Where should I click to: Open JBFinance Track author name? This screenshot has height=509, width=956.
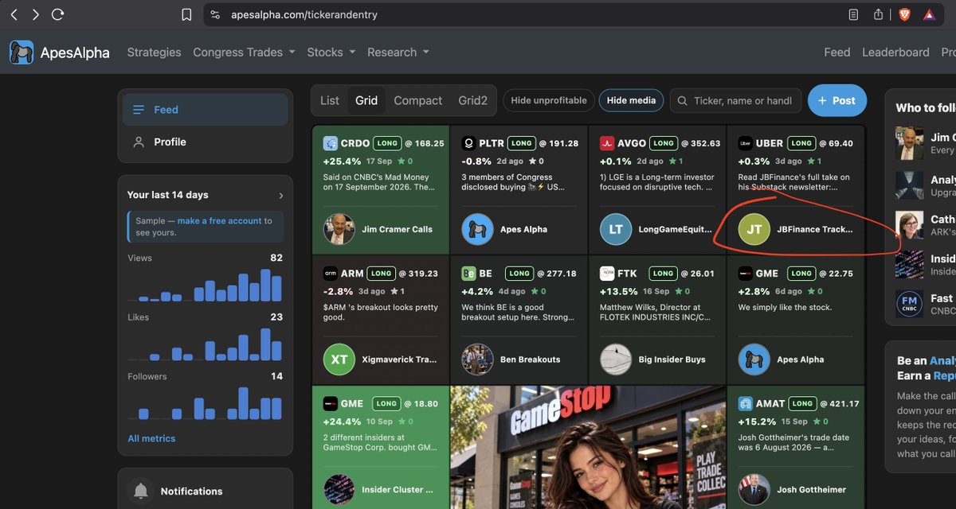click(814, 229)
